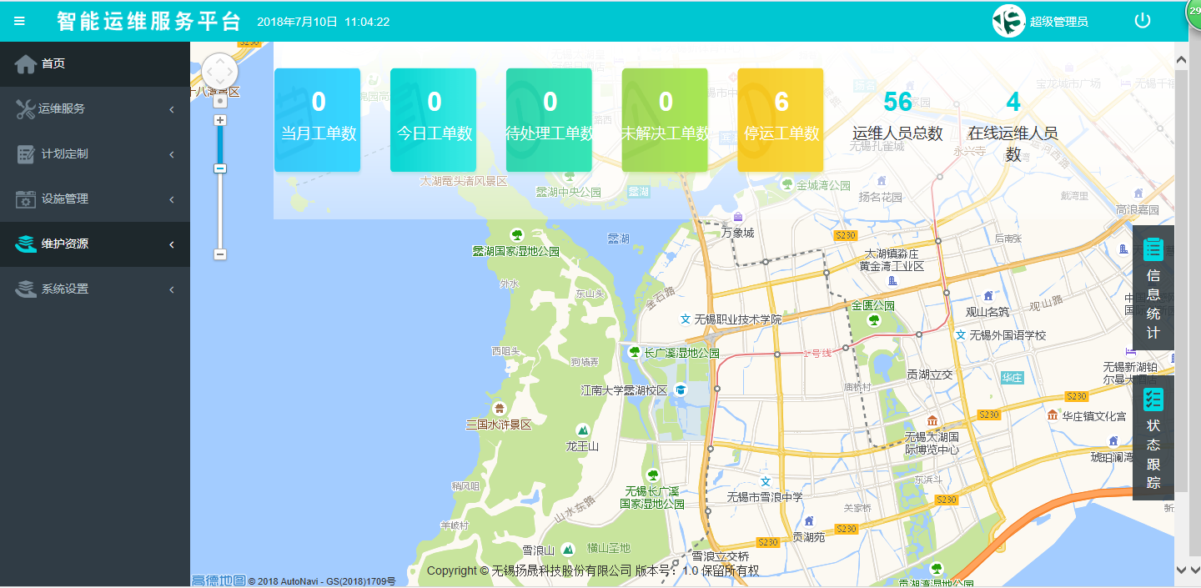Click the 状态跟踪 checklist icon
The height and width of the screenshot is (588, 1201).
coord(1153,399)
